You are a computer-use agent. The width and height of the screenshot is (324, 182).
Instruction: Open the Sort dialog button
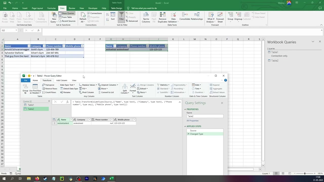point(113,17)
